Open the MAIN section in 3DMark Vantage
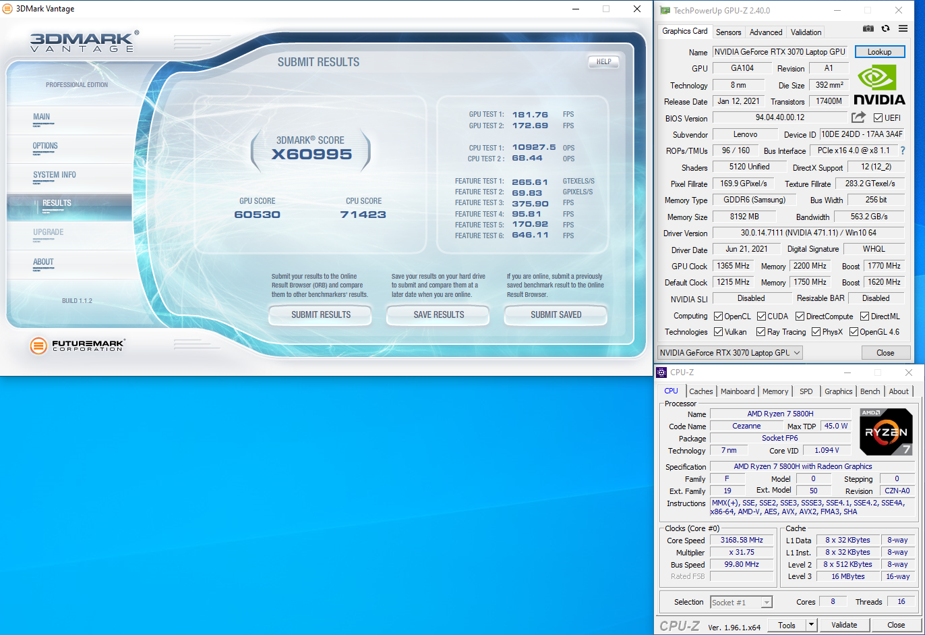Viewport: 925px width, 635px height. coord(69,119)
